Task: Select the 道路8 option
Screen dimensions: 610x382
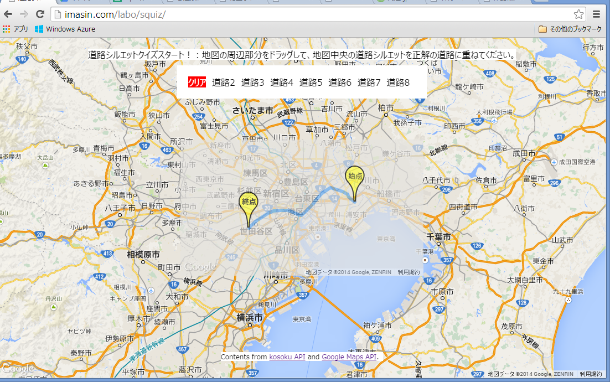Action: click(398, 82)
